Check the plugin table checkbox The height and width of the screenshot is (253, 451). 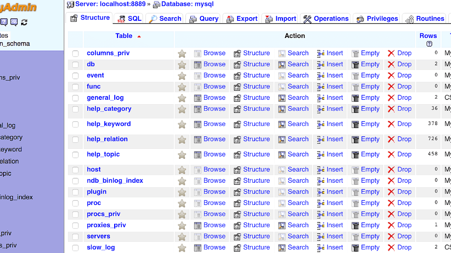click(x=75, y=192)
